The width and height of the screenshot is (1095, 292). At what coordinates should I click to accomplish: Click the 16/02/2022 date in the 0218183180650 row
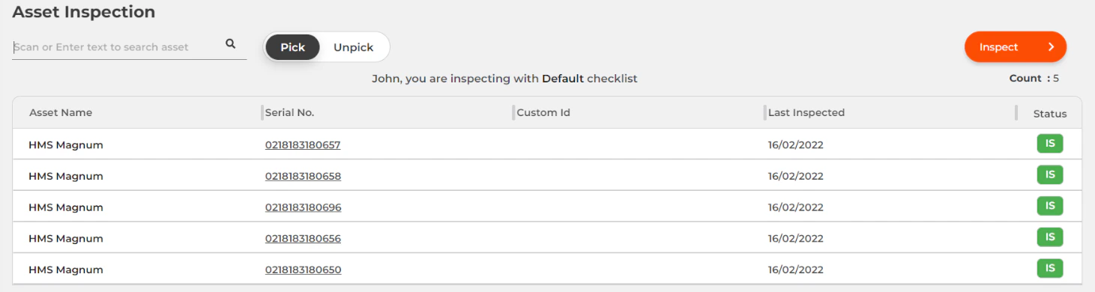click(796, 270)
